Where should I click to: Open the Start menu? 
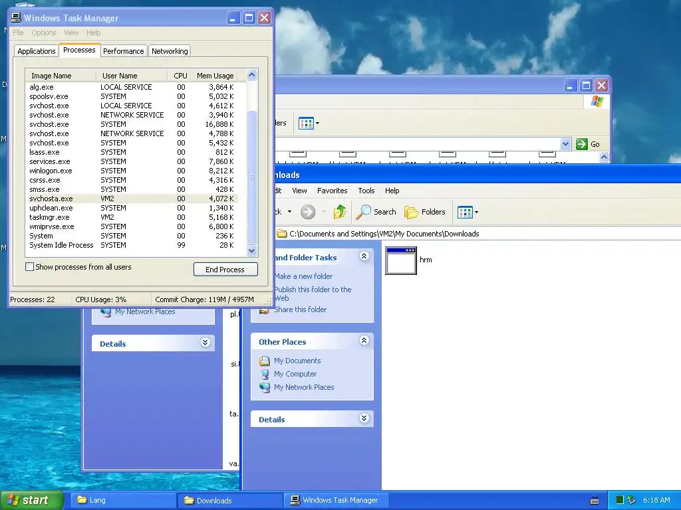click(32, 500)
